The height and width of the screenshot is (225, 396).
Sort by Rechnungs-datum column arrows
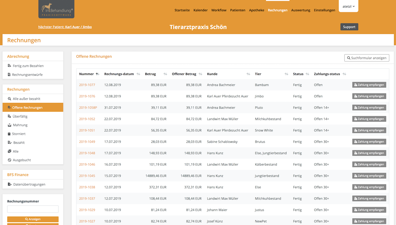pos(138,74)
